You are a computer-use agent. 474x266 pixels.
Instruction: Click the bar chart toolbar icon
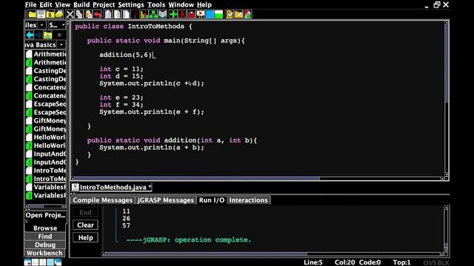coord(144,14)
